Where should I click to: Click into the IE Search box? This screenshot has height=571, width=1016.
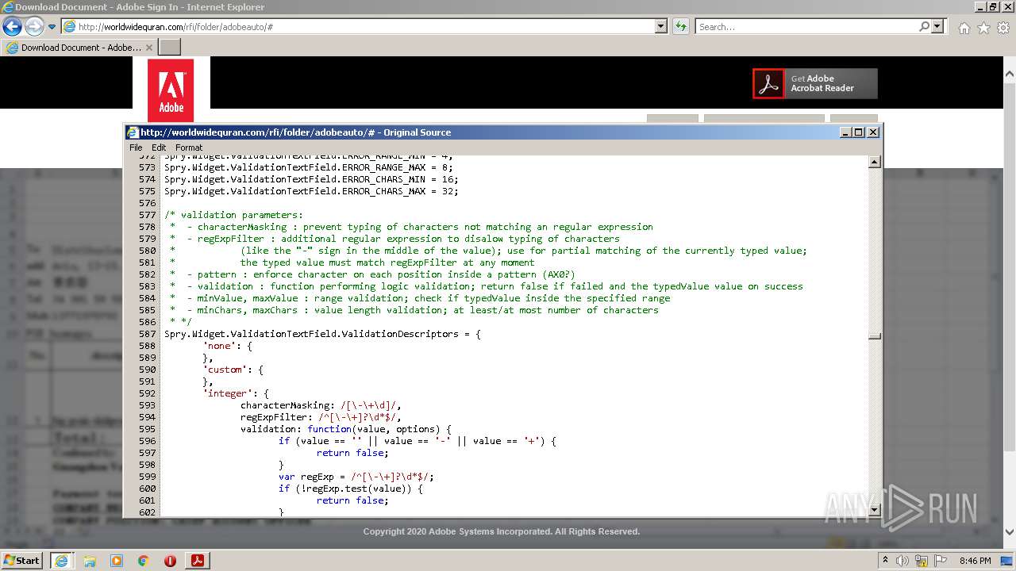pyautogui.click(x=806, y=27)
